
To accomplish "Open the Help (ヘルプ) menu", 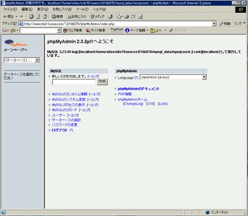I will click(x=99, y=9).
